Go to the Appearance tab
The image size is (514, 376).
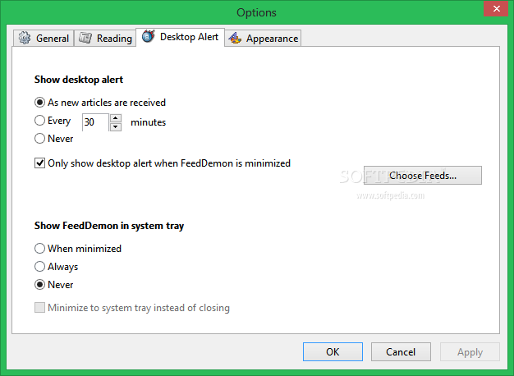(x=263, y=38)
